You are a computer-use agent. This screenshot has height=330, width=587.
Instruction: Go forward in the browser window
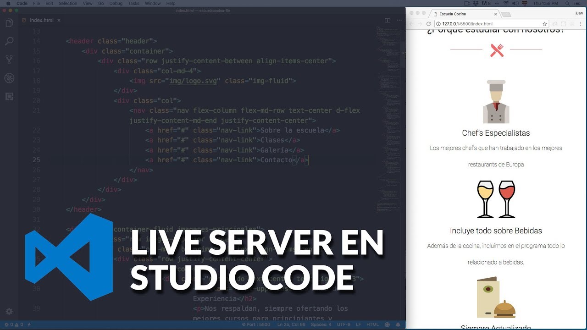click(419, 24)
